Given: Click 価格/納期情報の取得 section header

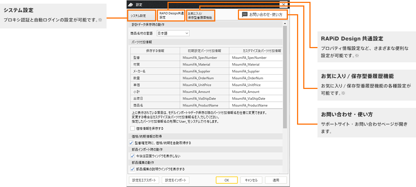Looking at the screenshot, I should [x=205, y=136].
